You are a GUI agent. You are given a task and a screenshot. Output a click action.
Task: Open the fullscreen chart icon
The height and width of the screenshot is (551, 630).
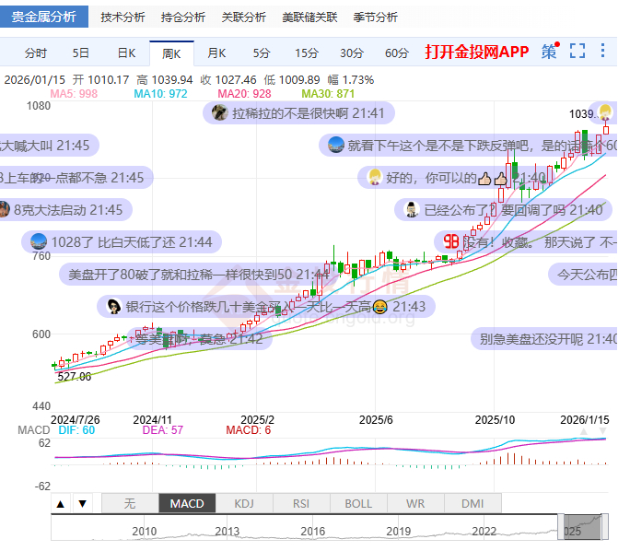click(x=577, y=51)
